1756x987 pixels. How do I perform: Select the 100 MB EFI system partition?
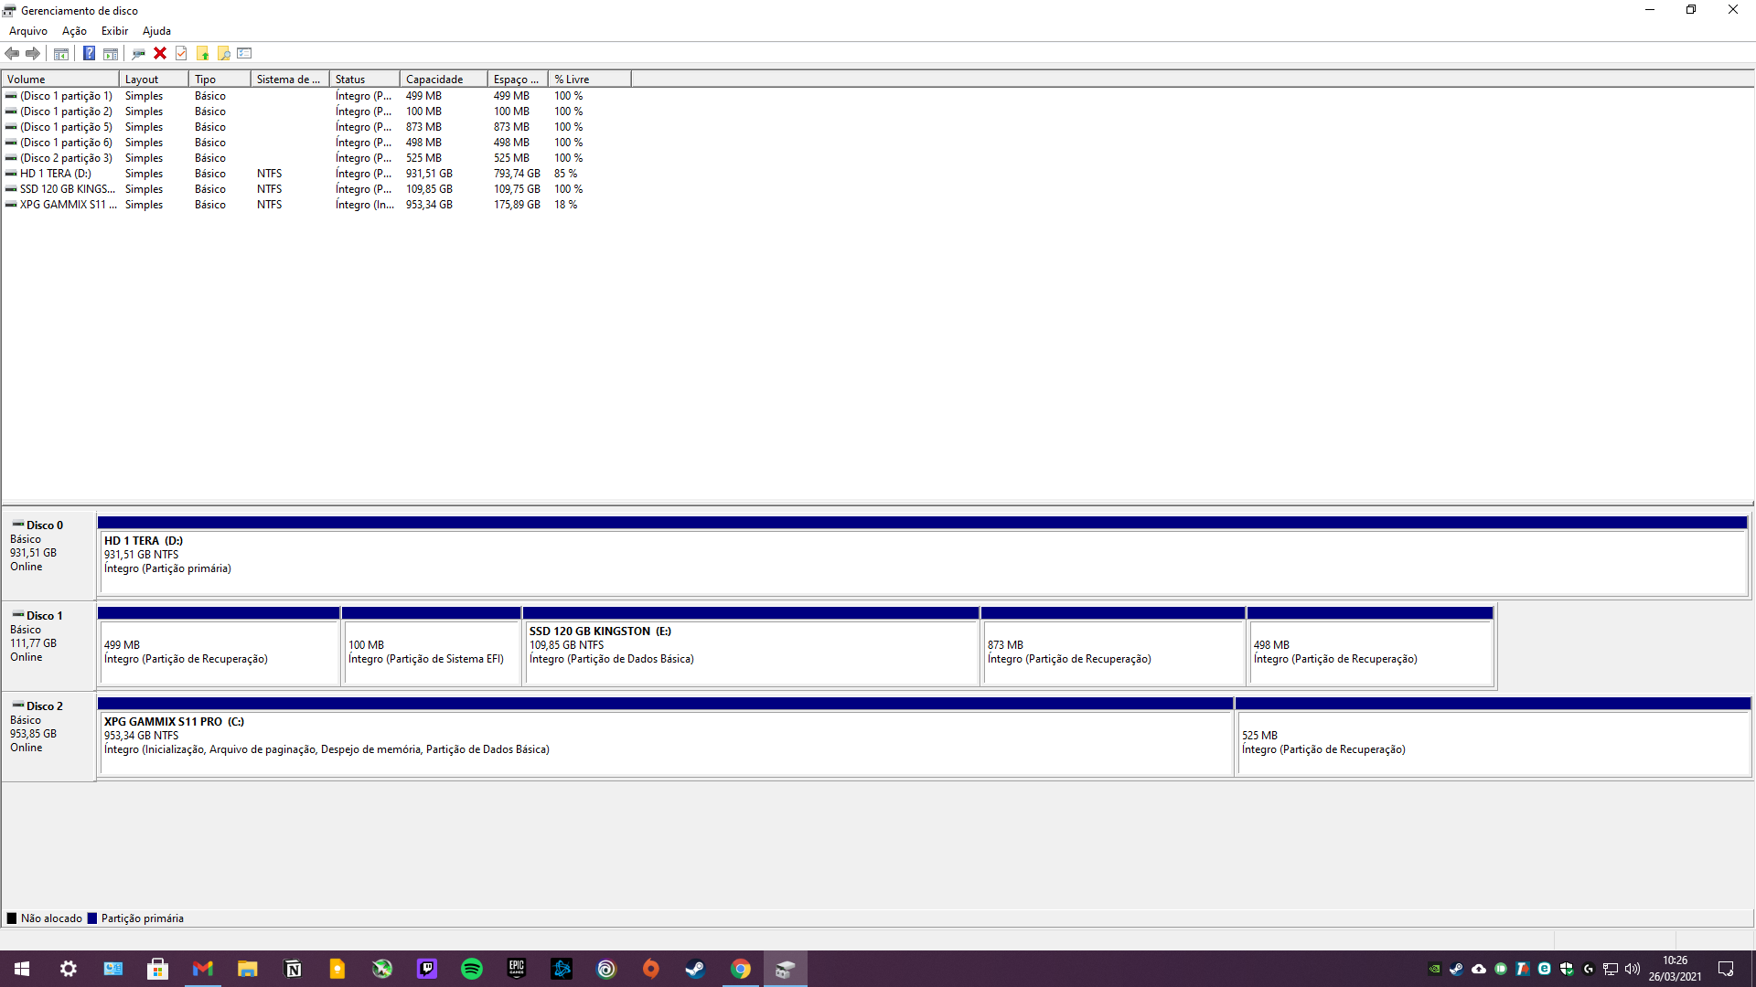[431, 646]
